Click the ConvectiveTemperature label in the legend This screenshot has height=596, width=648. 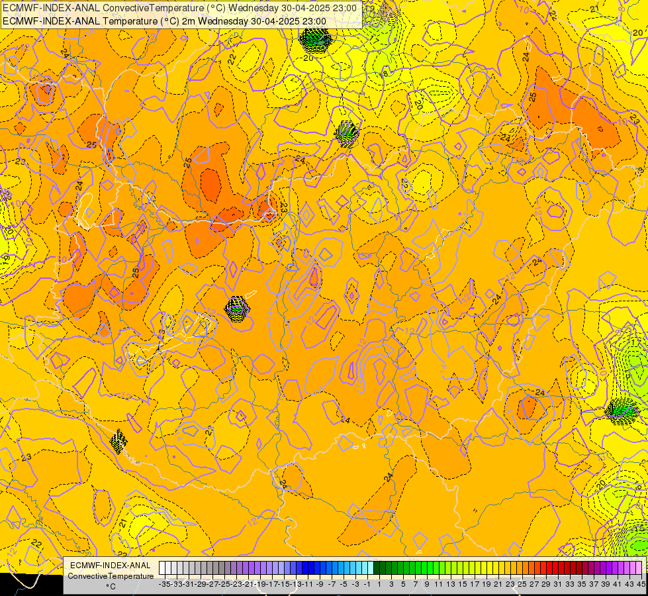click(x=111, y=576)
